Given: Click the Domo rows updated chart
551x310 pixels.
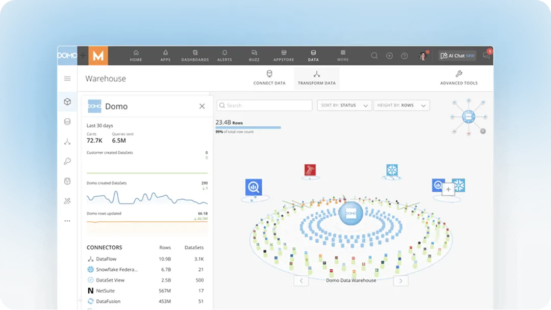Looking at the screenshot, I should pos(147,227).
